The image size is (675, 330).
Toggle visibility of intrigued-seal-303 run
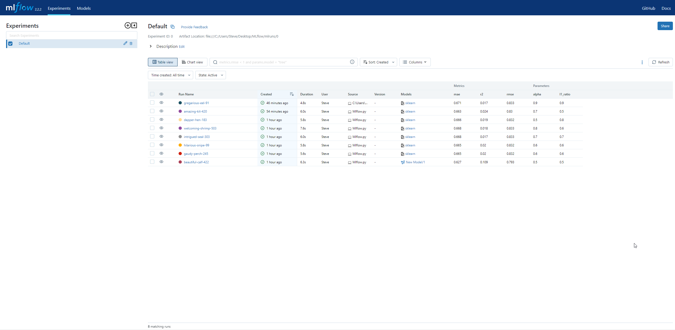(161, 136)
